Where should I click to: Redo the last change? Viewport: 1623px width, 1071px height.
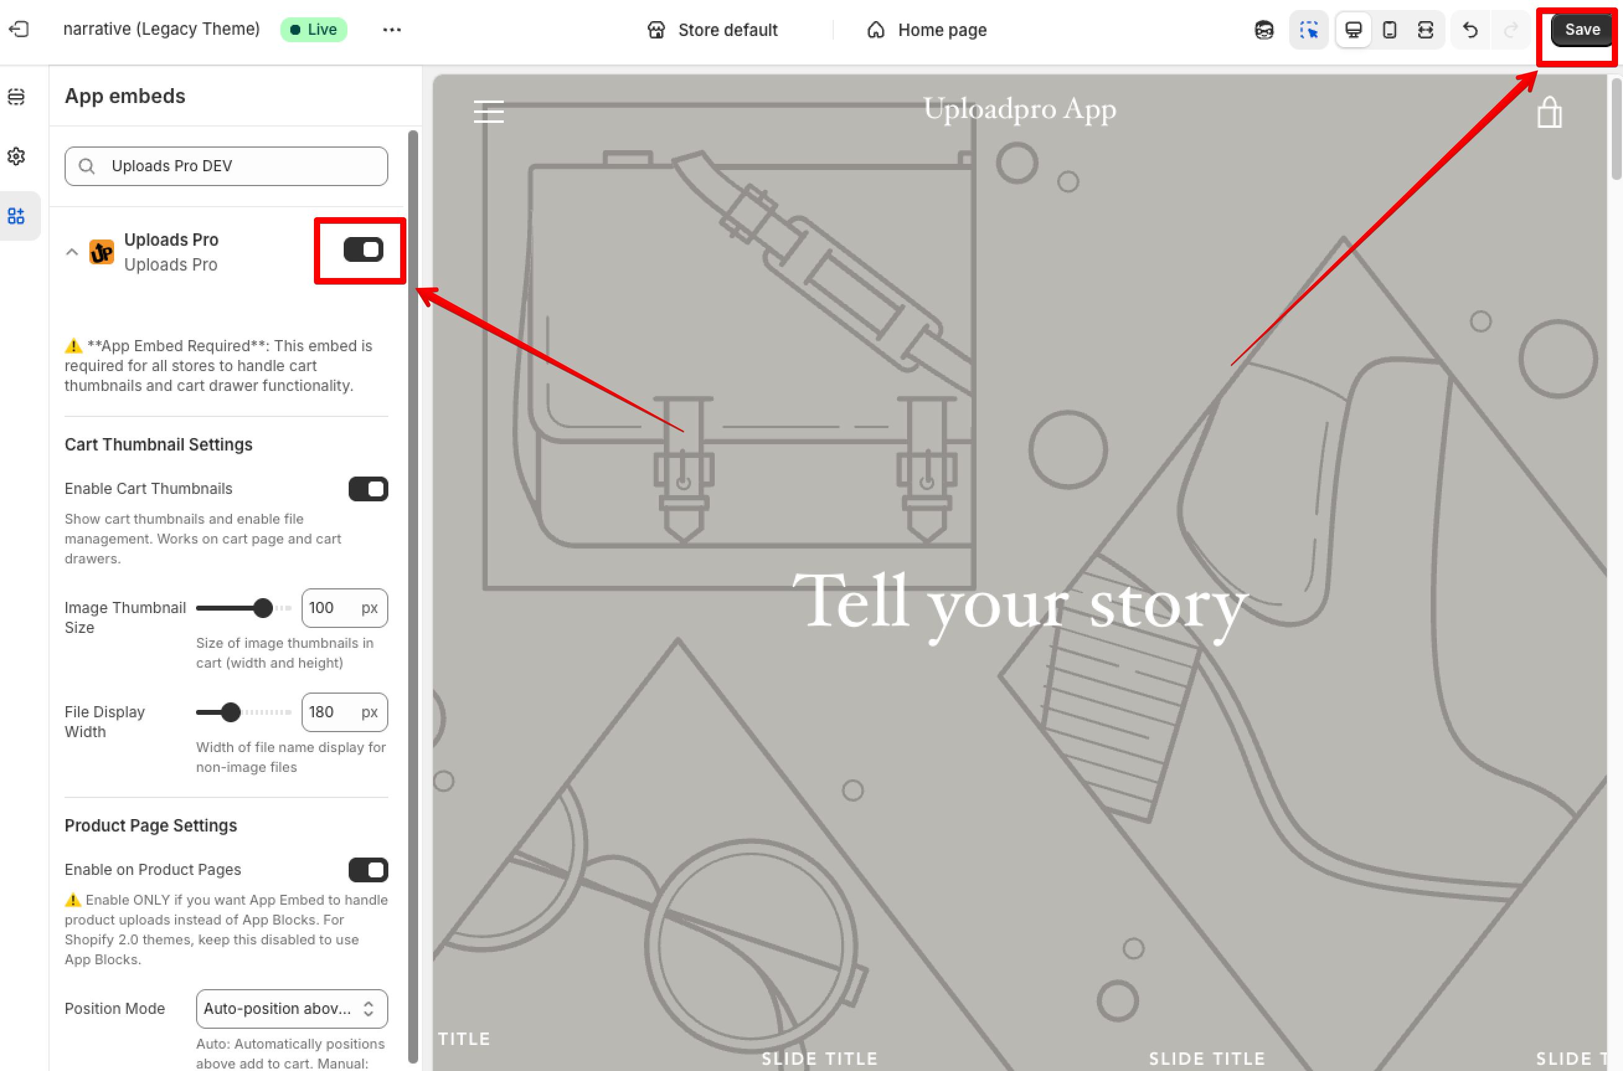1512,30
